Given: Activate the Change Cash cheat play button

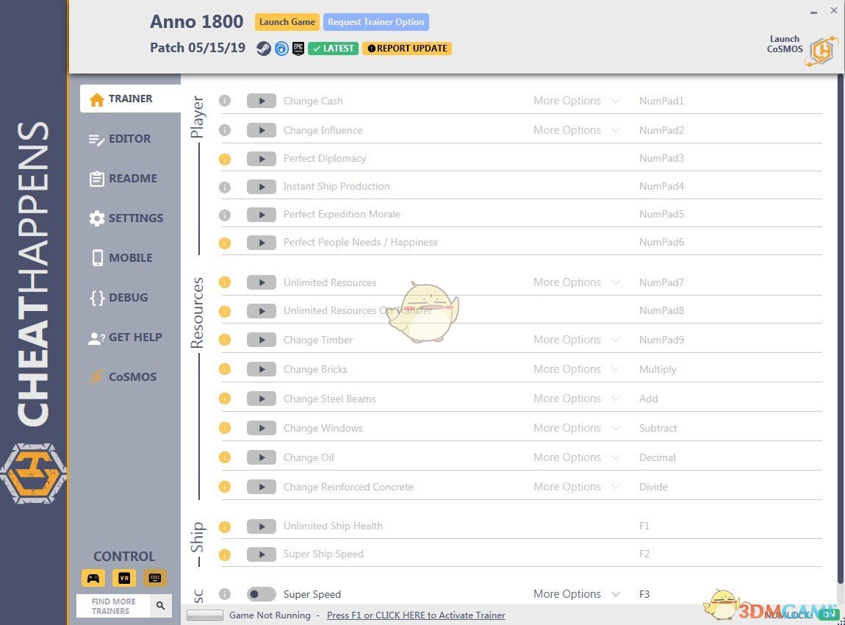Looking at the screenshot, I should pos(261,101).
